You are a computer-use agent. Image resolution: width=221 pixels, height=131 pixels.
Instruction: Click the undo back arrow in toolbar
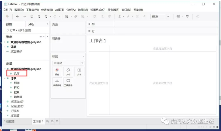click(17, 16)
